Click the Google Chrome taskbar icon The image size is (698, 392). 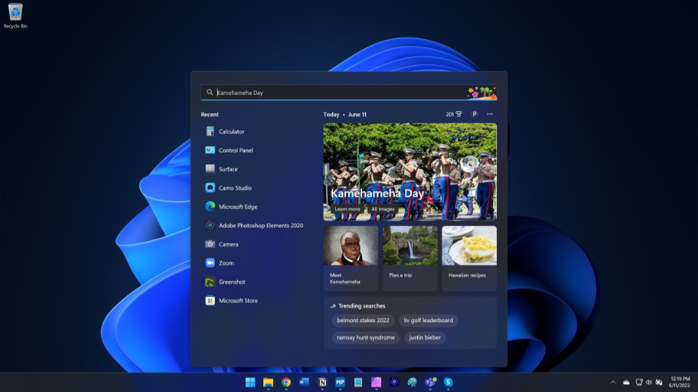[286, 382]
